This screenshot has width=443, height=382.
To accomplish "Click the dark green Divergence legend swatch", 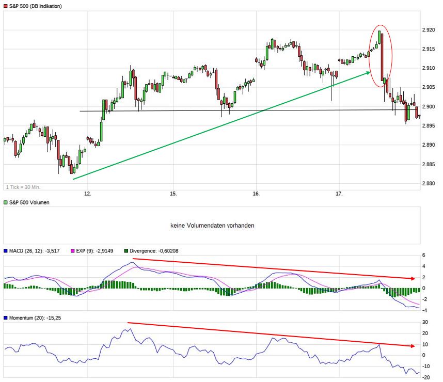I will 126,250.
